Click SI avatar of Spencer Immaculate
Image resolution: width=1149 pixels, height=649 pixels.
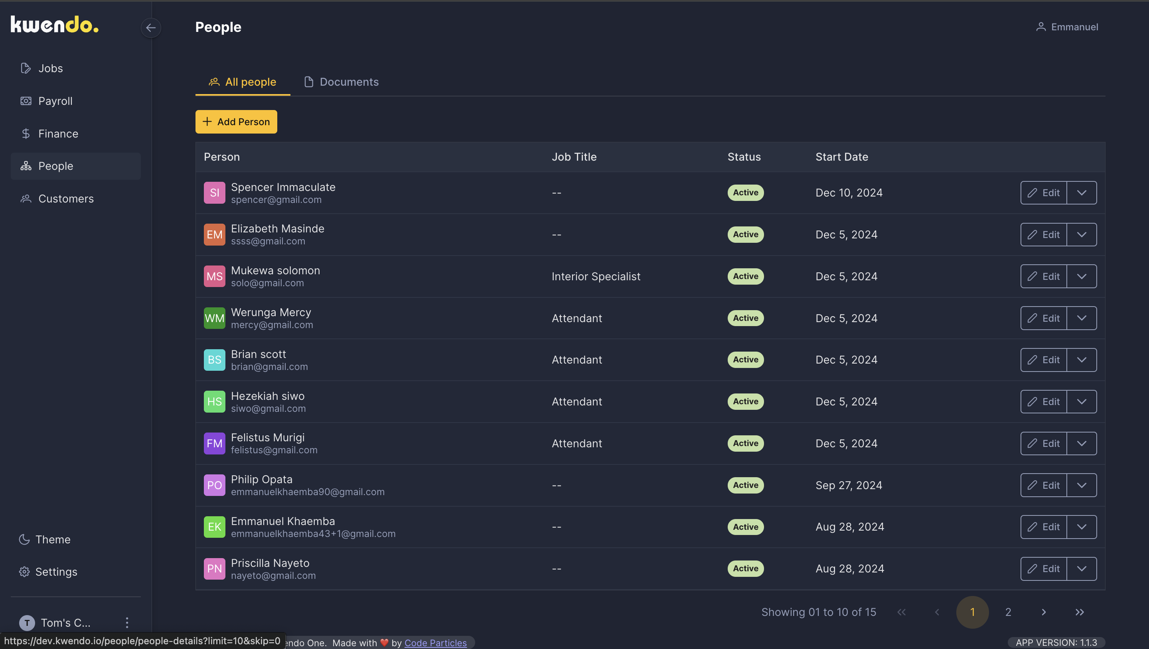coord(215,193)
